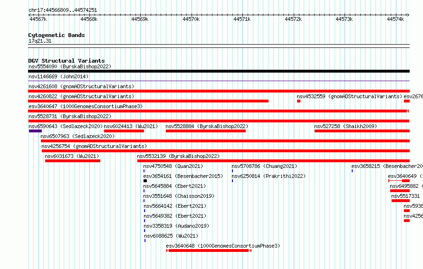Open nsv3358319 (Audano2019) label
The image size is (423, 269).
[x=176, y=226]
